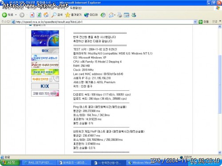Click the grey Forward arrow button
This screenshot has width=222, height=166.
pyautogui.click(x=22, y=15)
